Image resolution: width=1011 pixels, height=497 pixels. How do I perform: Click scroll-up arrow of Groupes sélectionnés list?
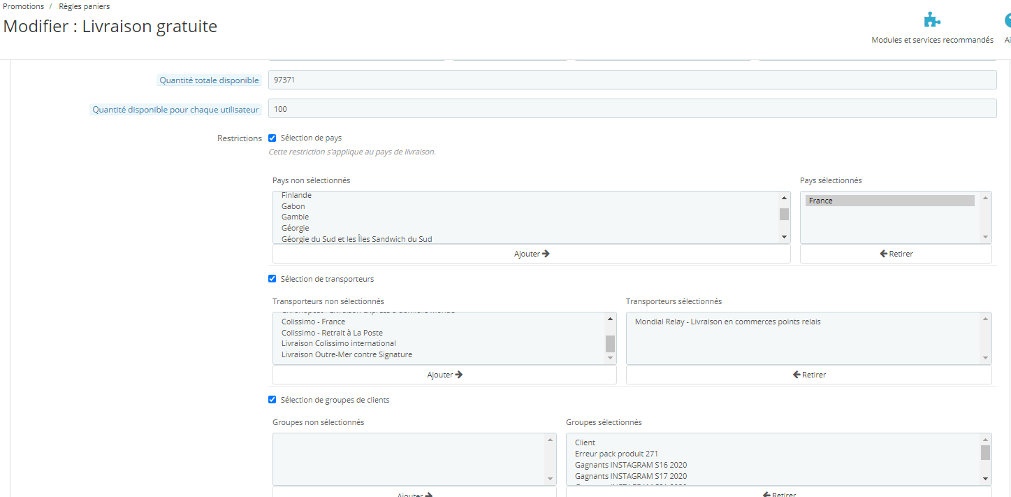[985, 439]
